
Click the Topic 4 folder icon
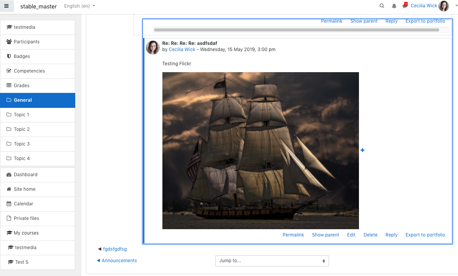(9, 159)
